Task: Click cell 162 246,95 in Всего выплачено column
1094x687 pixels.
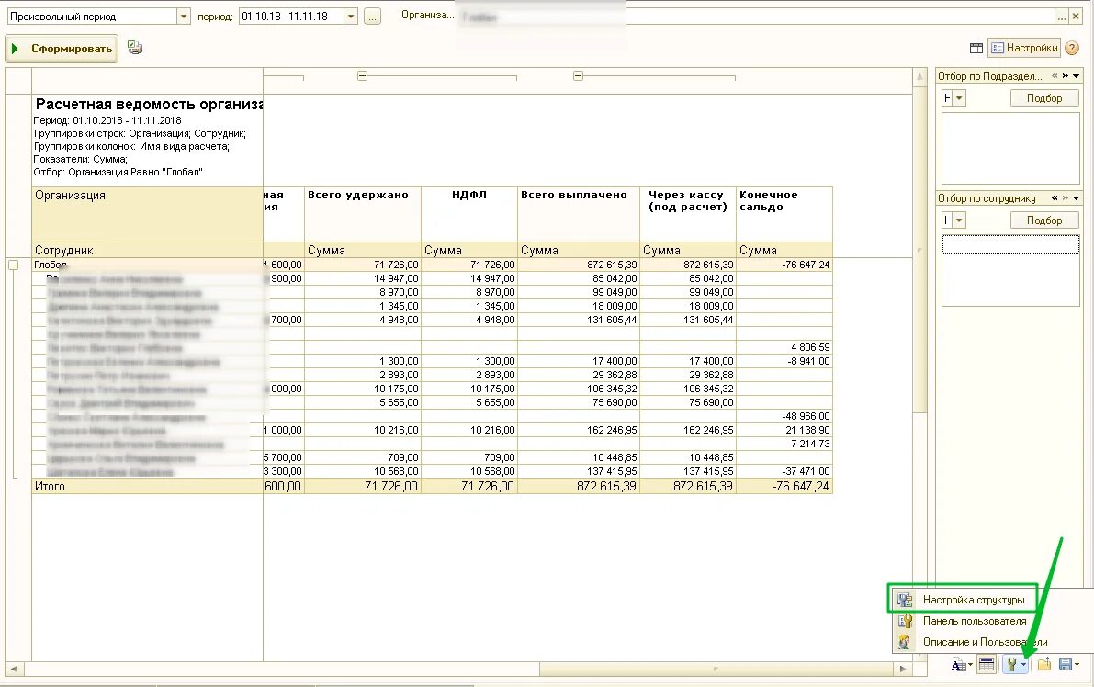Action: 579,431
